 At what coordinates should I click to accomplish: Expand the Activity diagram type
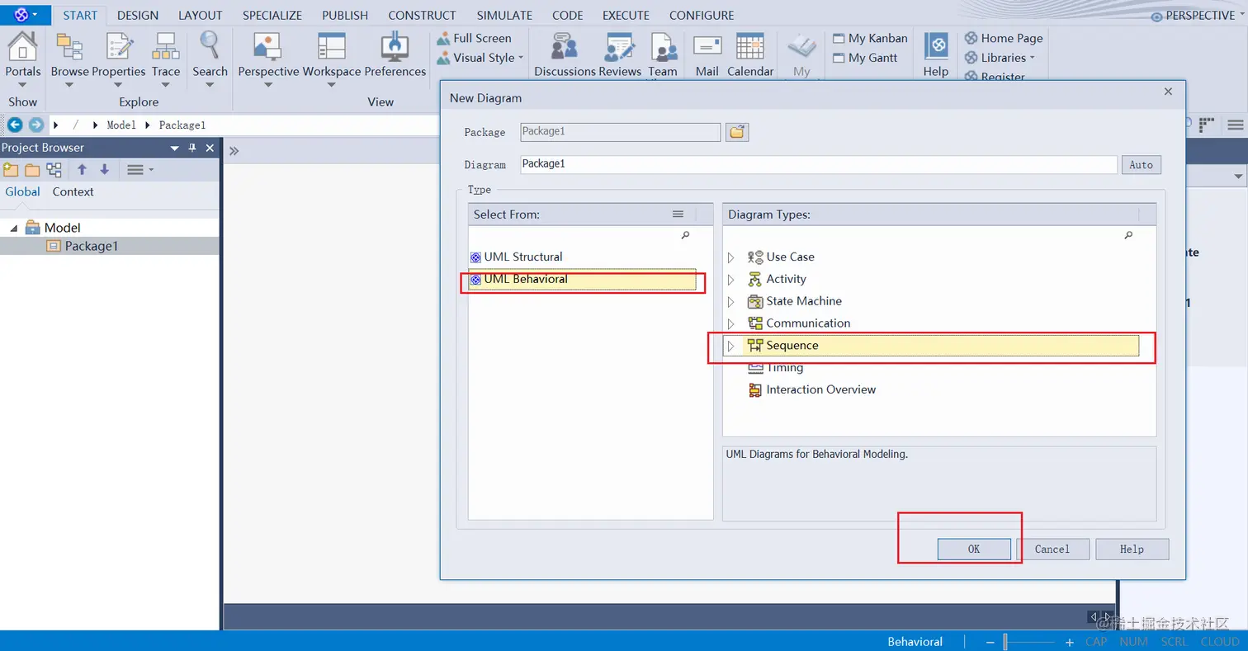tap(730, 280)
